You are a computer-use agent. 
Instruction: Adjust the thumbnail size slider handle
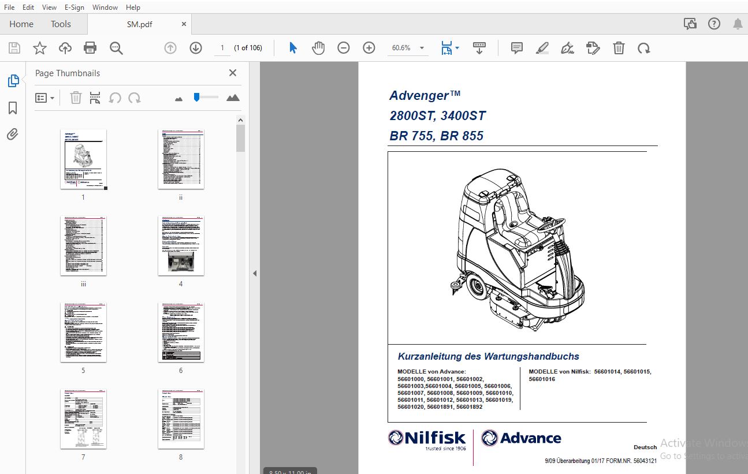coord(196,97)
